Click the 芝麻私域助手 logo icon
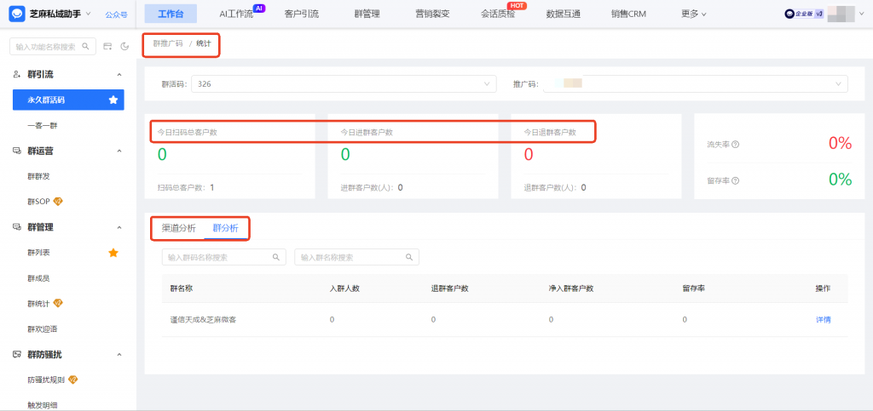The height and width of the screenshot is (411, 873). pos(17,14)
